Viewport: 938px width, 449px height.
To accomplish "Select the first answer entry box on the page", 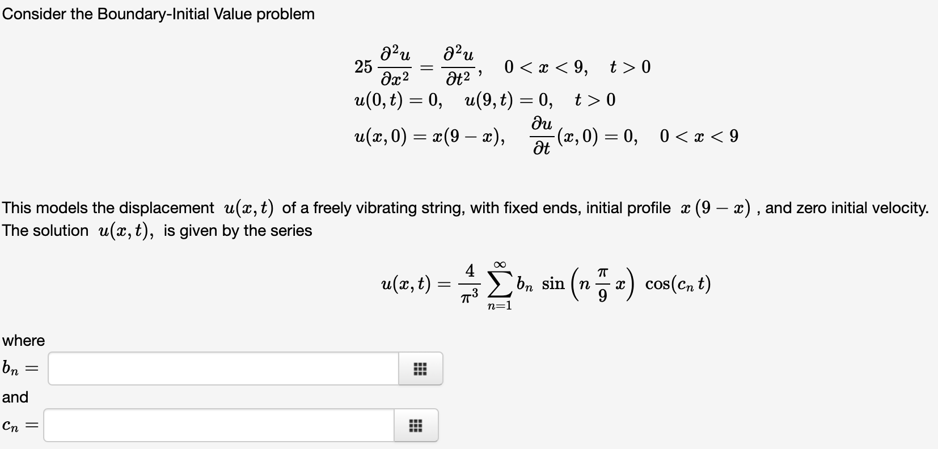I will pyautogui.click(x=221, y=368).
